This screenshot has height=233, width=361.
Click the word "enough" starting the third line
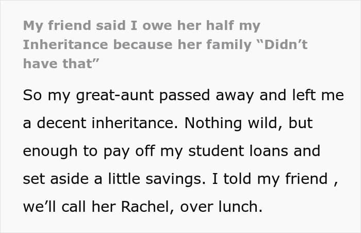[50, 151]
